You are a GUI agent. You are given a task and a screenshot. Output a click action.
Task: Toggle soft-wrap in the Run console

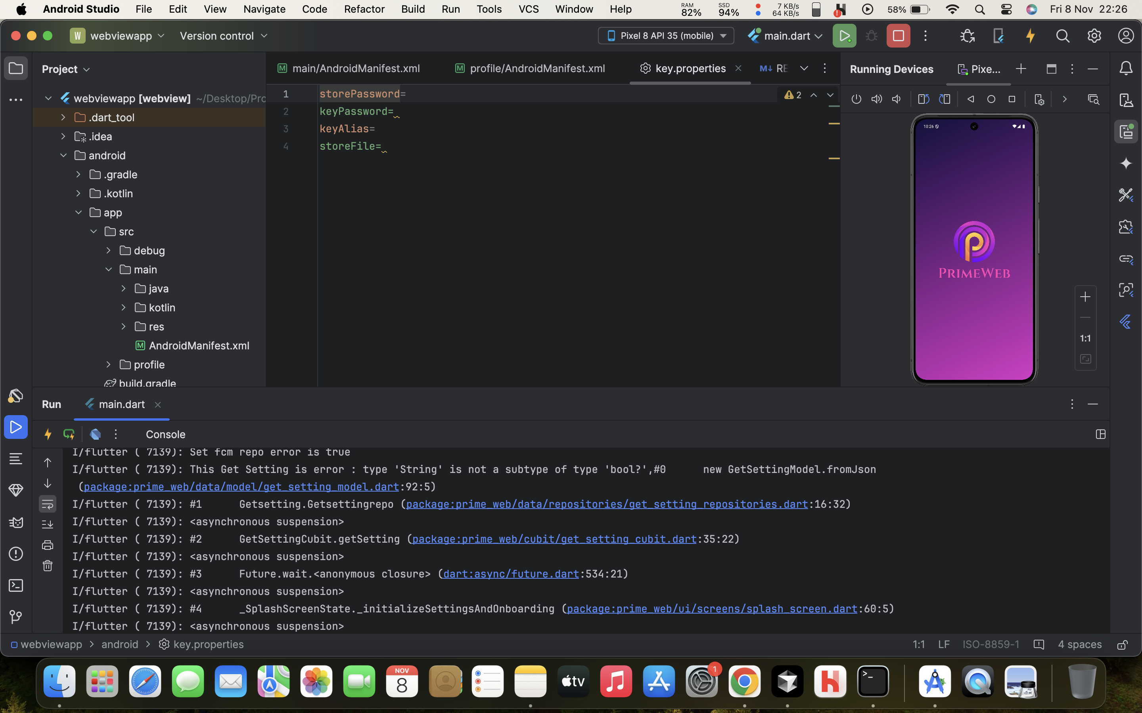pos(48,504)
